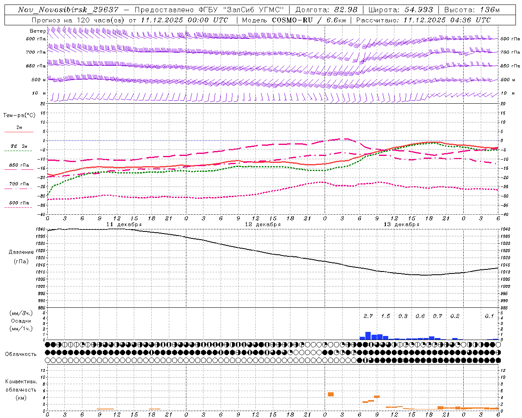
Task: Click the highest orange convective cloud block
Action: point(331,394)
